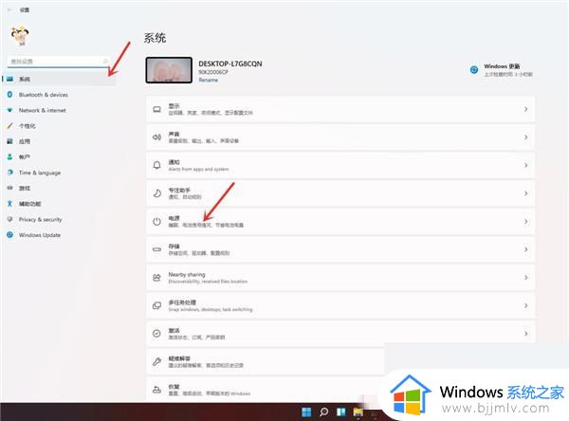Screen dimensions: 569x421
Task: Expand the 专注助手 row chevron
Action: coord(525,193)
